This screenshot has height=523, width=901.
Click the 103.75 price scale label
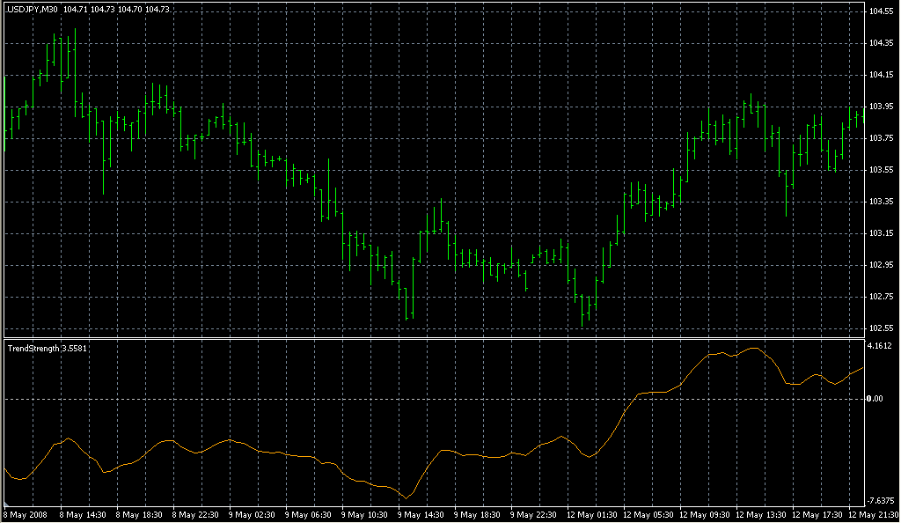pos(882,138)
